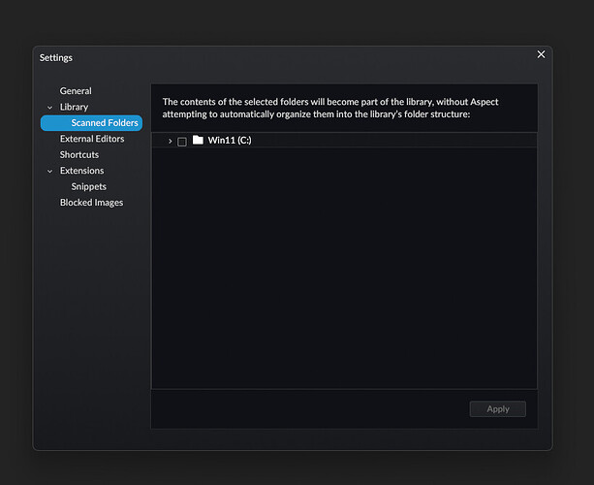The width and height of the screenshot is (594, 485).
Task: Open the General settings page
Action: tap(76, 91)
